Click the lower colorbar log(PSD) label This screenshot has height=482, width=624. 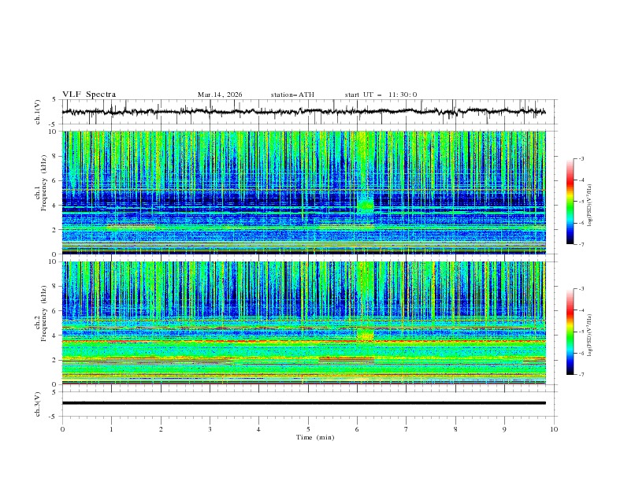pos(589,335)
